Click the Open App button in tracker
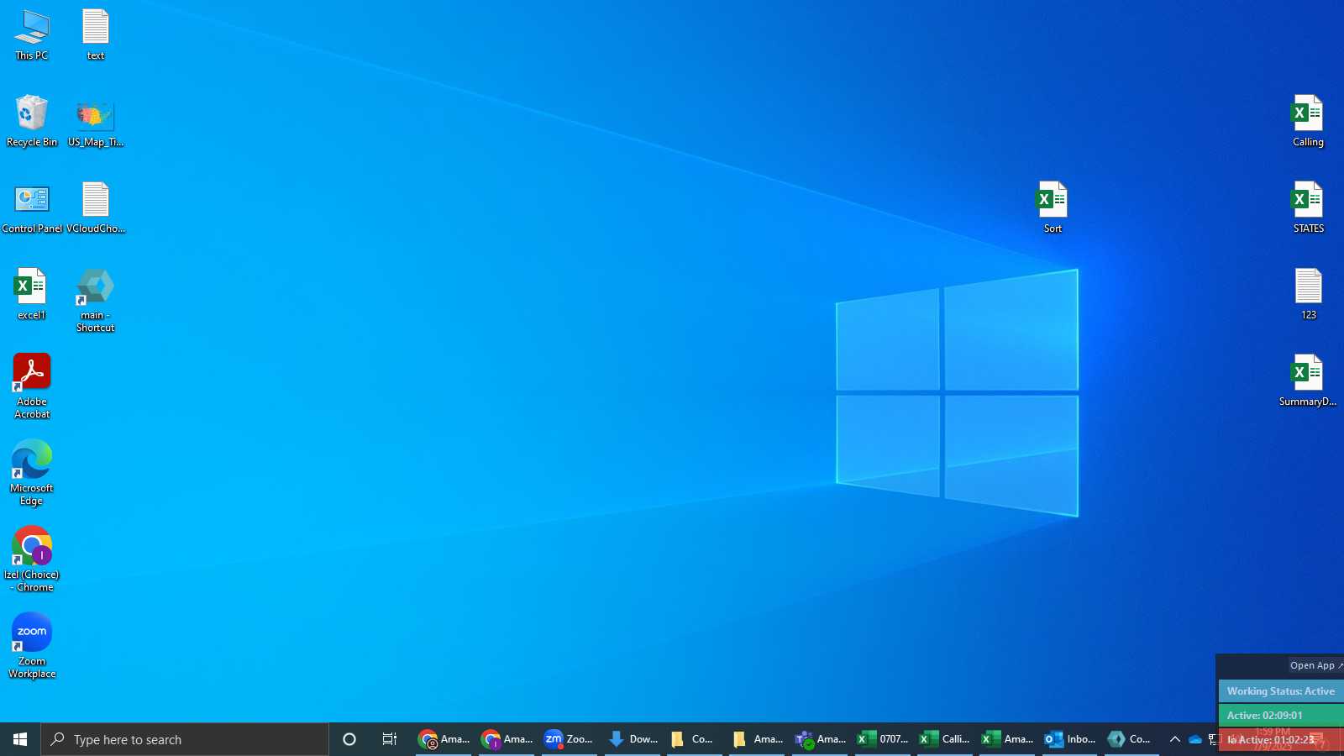This screenshot has height=756, width=1344. [1315, 665]
